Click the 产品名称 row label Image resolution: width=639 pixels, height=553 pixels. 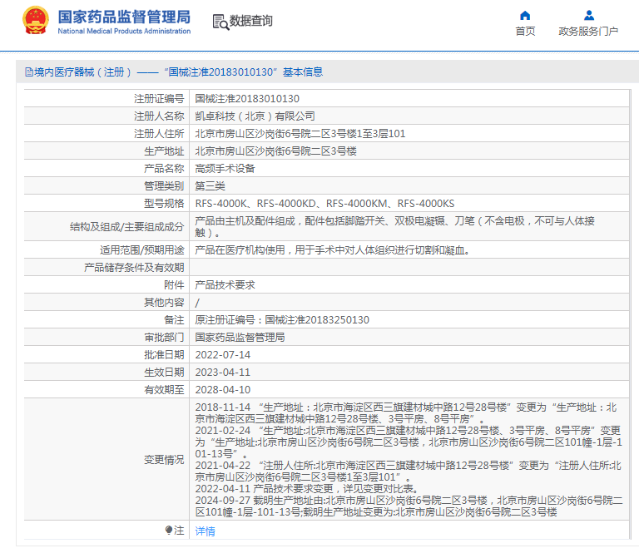164,169
